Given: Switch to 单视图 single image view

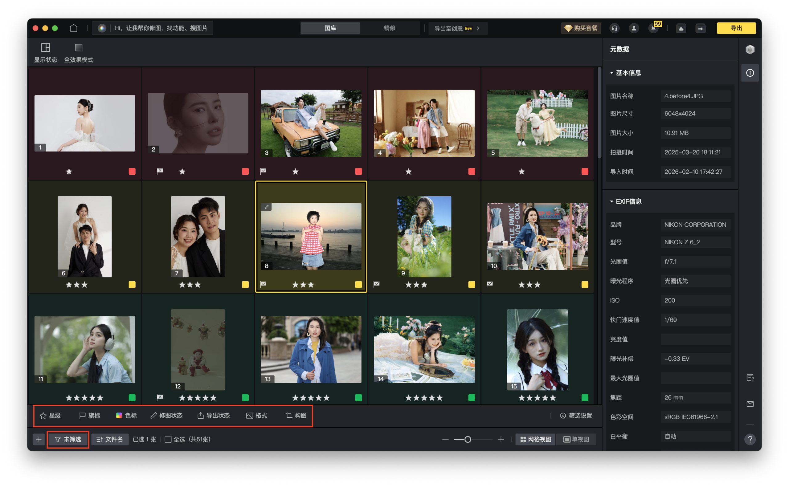Looking at the screenshot, I should (576, 439).
